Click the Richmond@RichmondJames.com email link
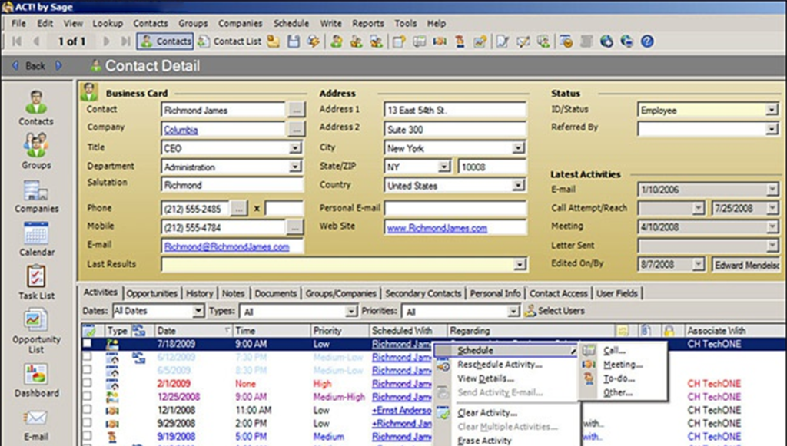This screenshot has height=446, width=787. pos(227,246)
